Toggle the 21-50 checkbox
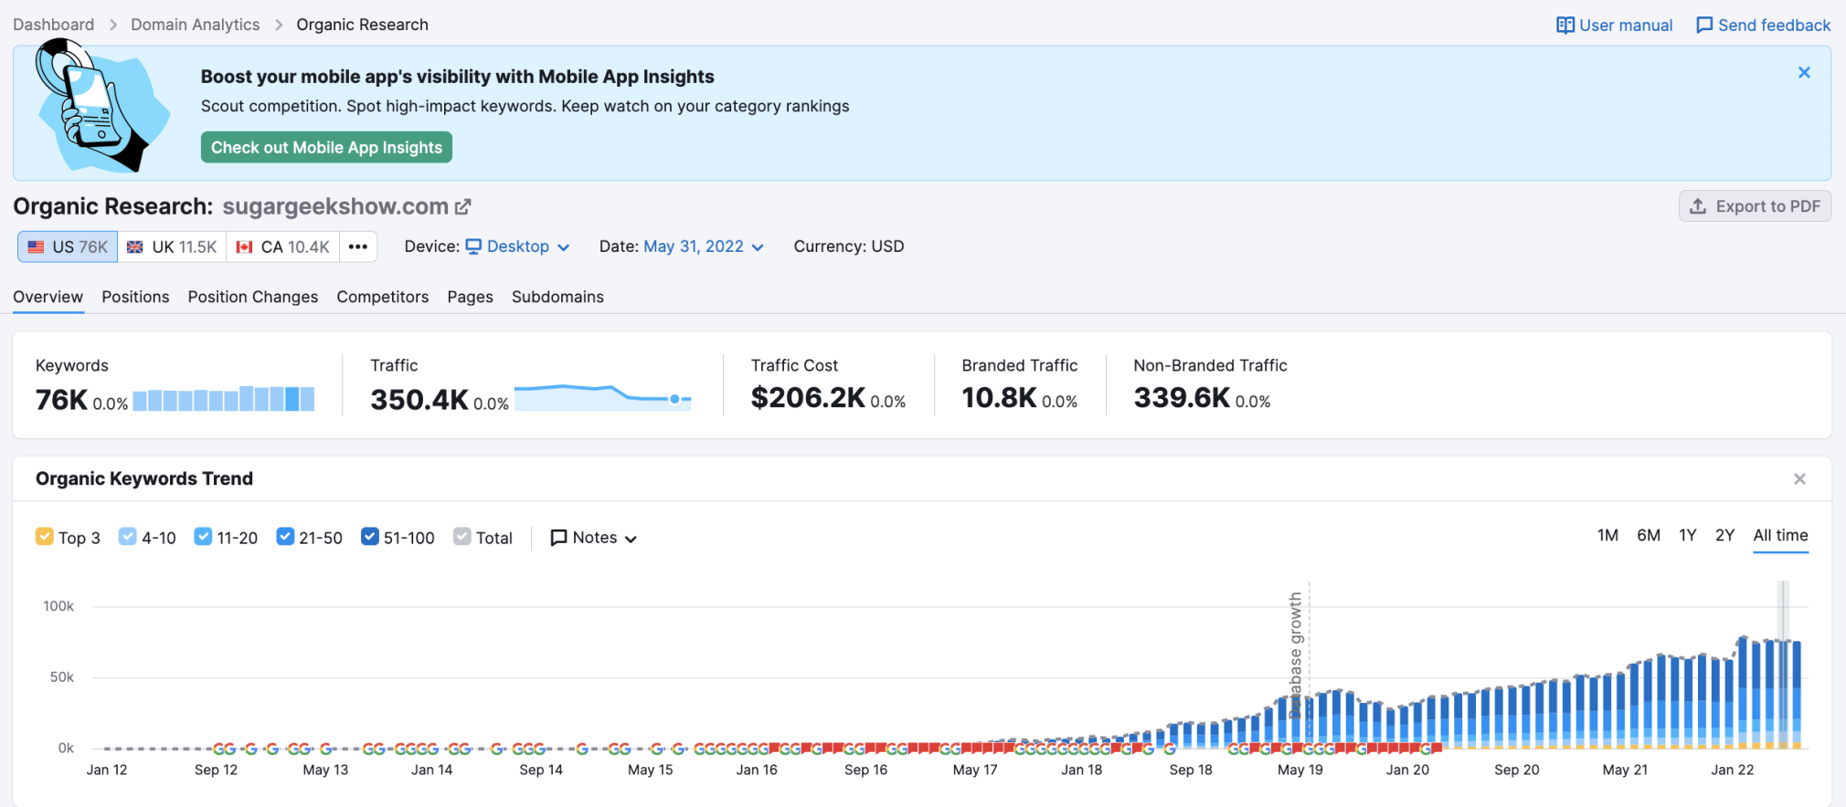This screenshot has height=807, width=1846. pyautogui.click(x=285, y=537)
